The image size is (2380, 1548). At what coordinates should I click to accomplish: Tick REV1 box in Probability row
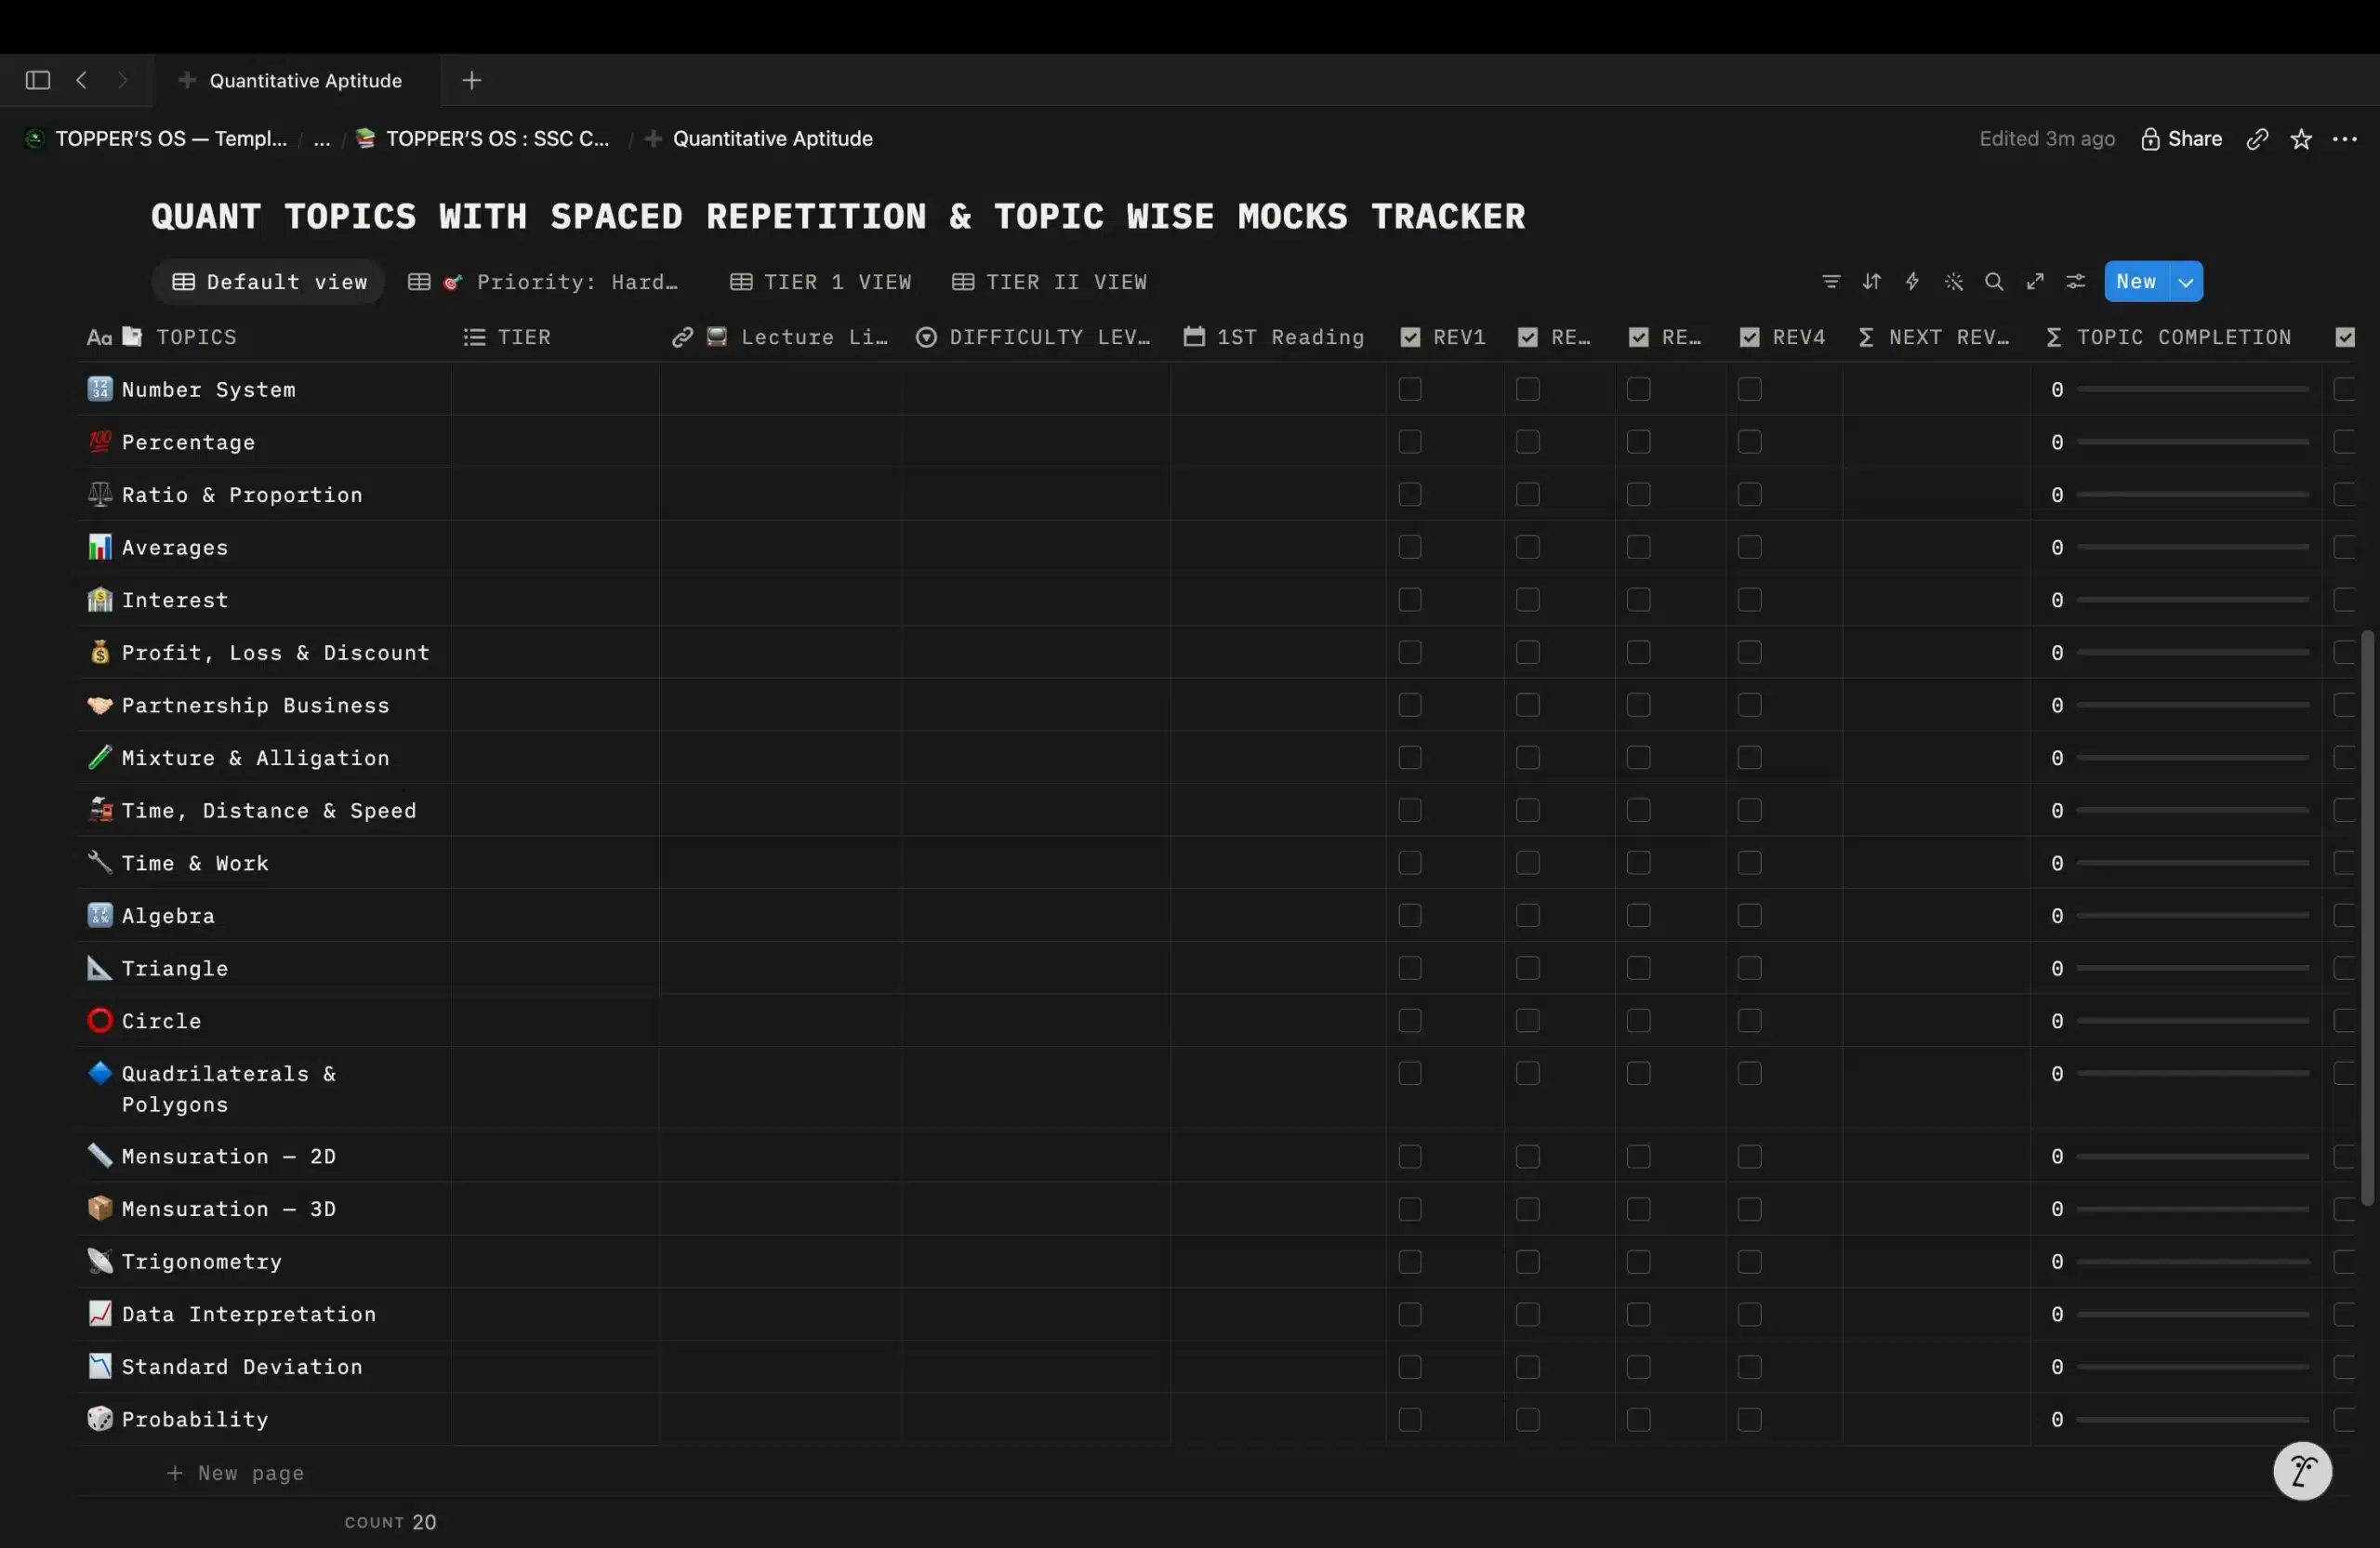coord(1410,1419)
